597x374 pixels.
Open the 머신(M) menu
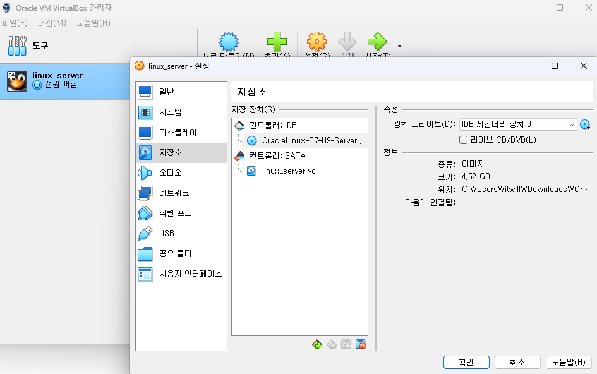tap(52, 23)
